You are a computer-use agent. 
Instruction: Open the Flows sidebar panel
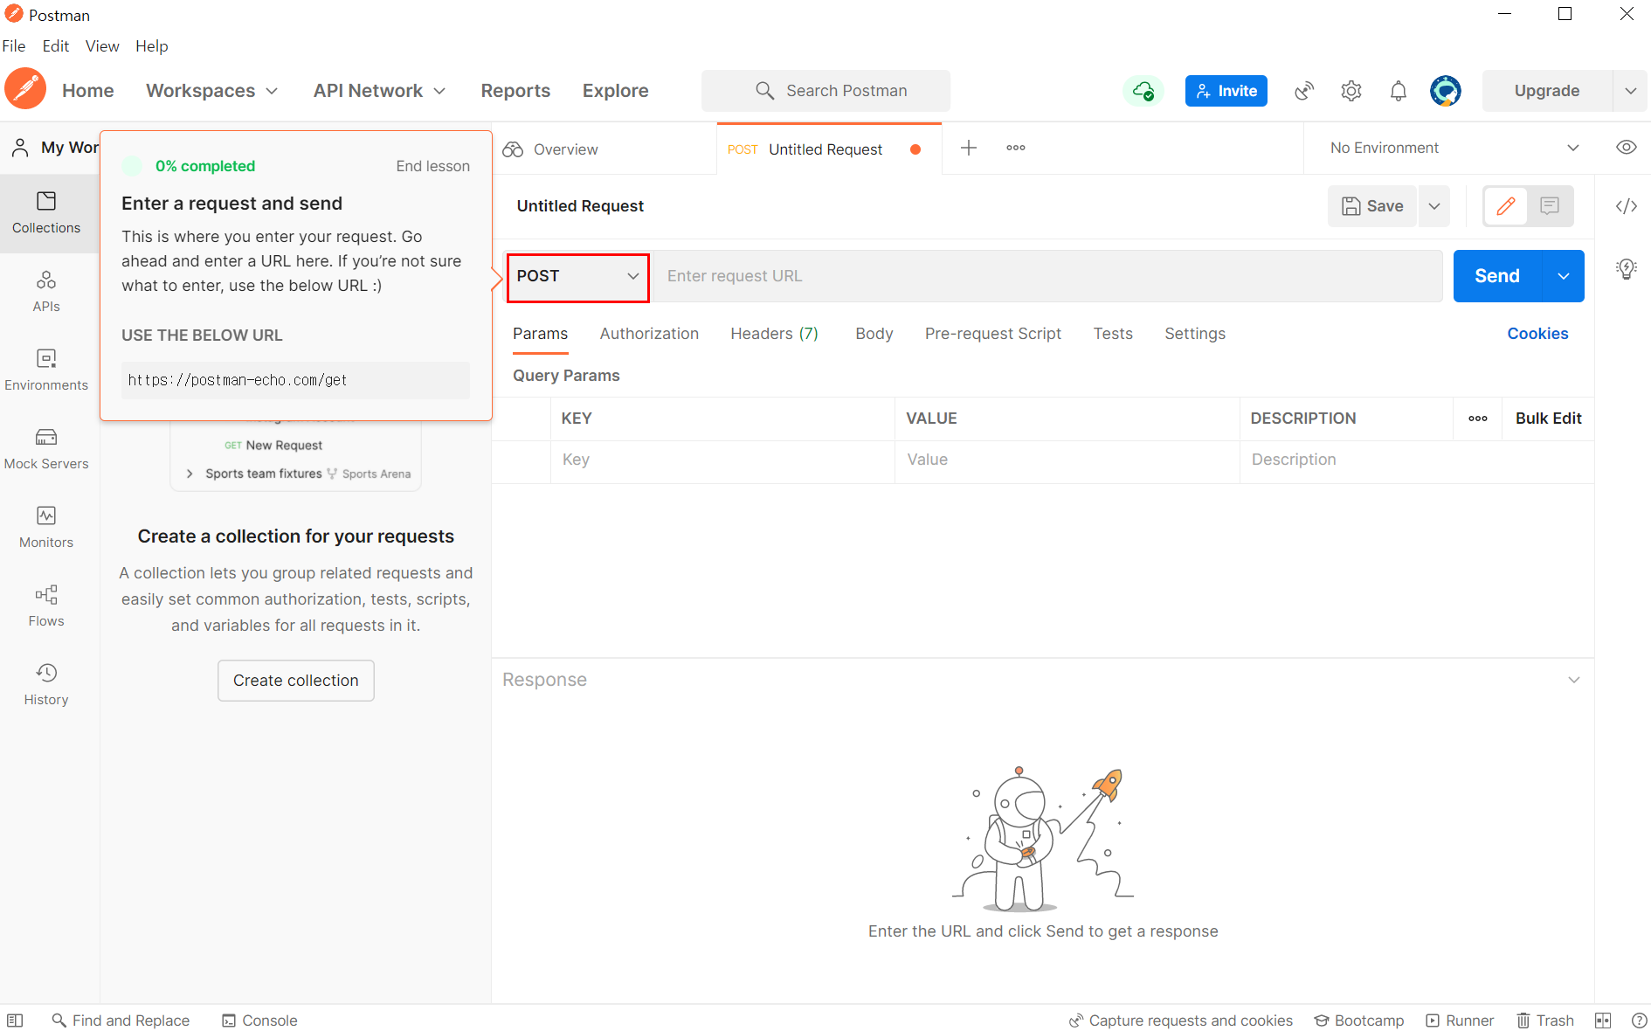[46, 606]
